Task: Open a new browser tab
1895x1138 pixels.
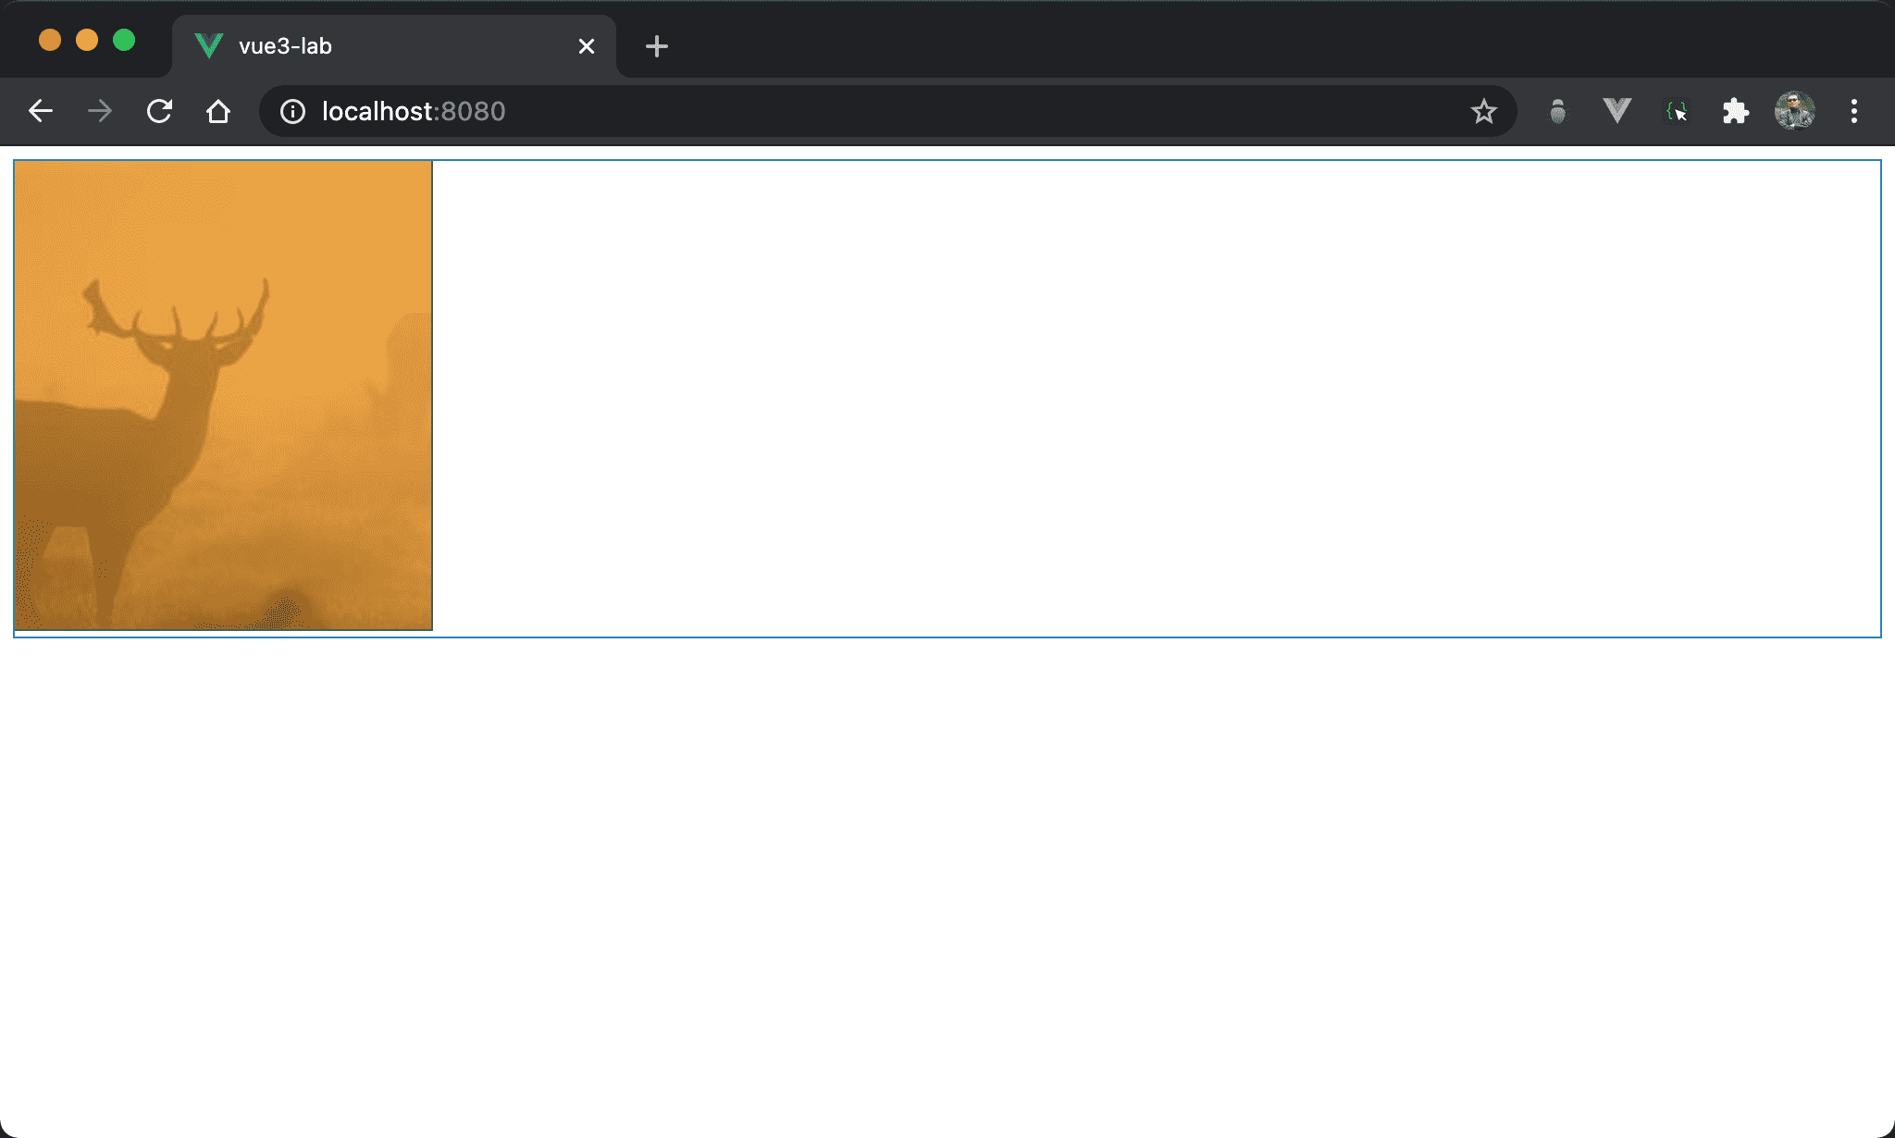Action: click(656, 46)
